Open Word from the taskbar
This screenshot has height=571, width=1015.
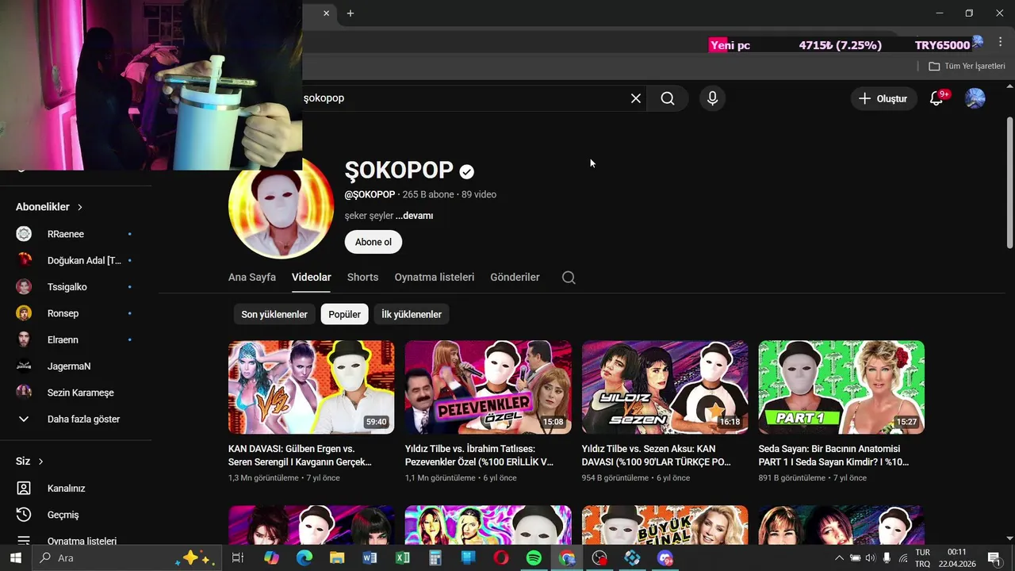point(370,558)
